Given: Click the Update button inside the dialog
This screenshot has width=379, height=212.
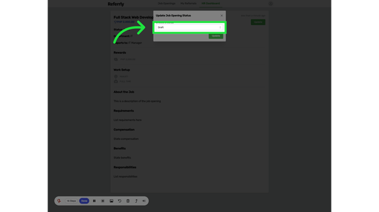Looking at the screenshot, I should [x=216, y=36].
